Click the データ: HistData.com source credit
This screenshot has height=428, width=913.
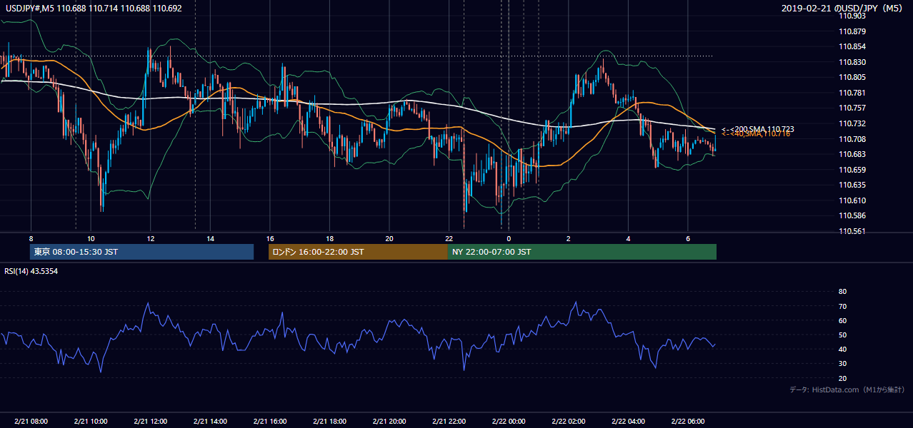847,389
